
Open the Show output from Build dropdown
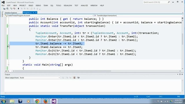tap(40, 78)
